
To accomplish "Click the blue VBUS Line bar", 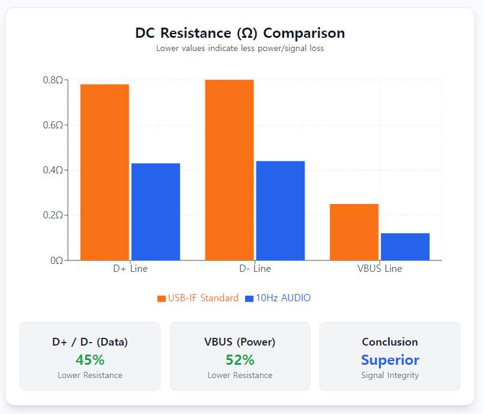I will [406, 247].
